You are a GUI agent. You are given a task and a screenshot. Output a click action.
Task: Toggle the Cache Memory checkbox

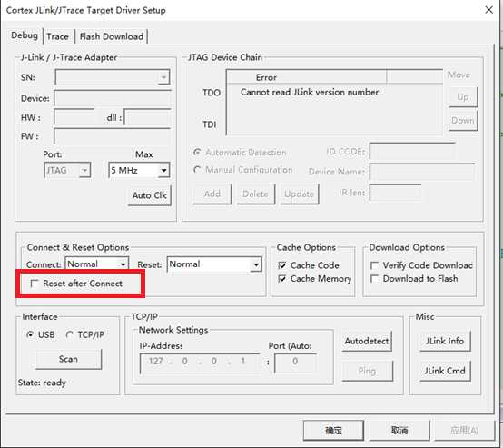point(282,278)
